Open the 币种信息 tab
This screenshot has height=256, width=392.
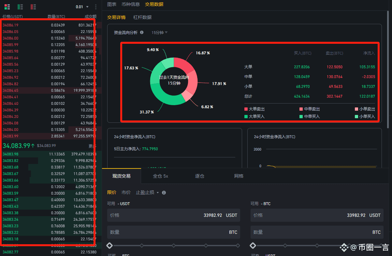pyautogui.click(x=131, y=4)
